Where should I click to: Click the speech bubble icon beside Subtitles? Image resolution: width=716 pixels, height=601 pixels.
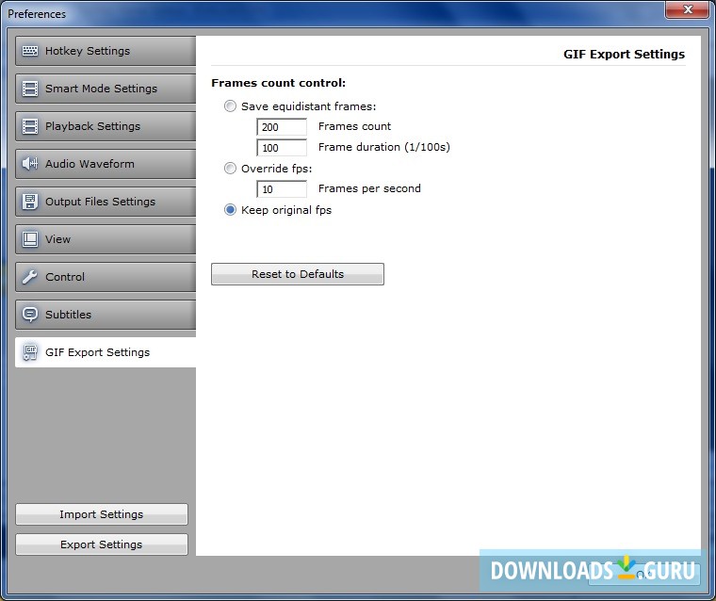pyautogui.click(x=30, y=315)
